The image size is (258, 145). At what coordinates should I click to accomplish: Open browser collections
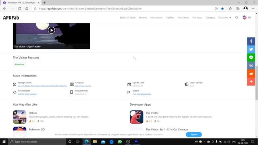pyautogui.click(x=238, y=8)
